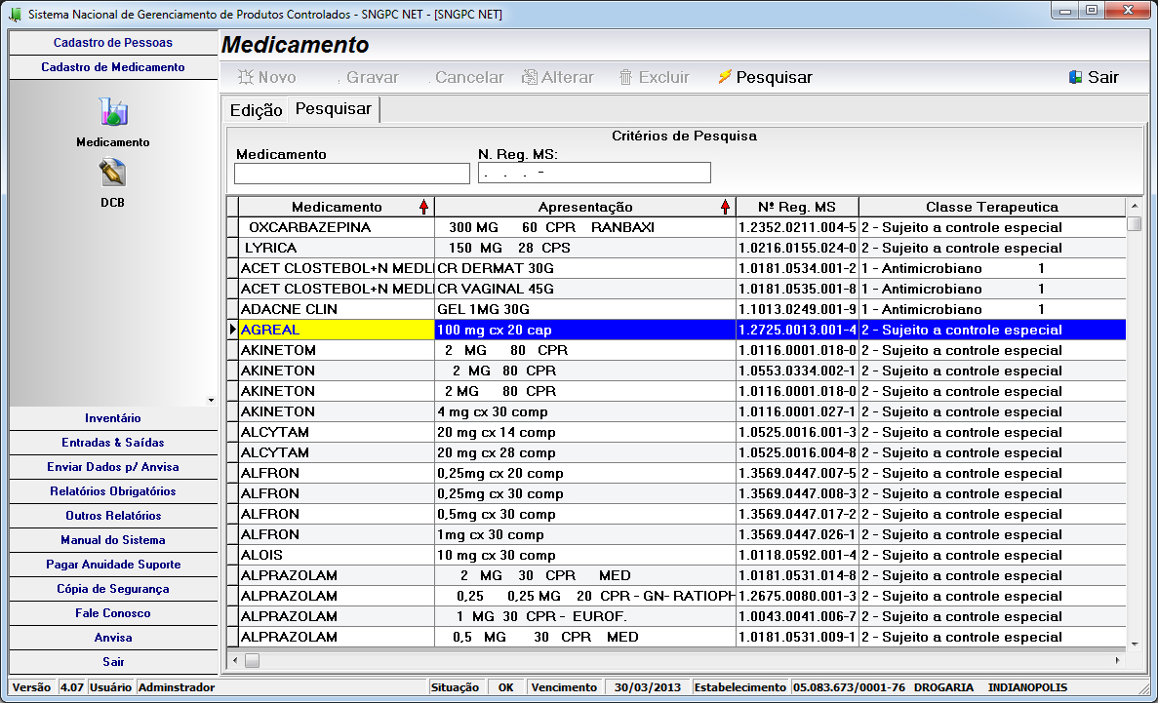This screenshot has height=703, width=1158.
Task: Click the Classe Terapeutica column header
Action: (x=992, y=207)
